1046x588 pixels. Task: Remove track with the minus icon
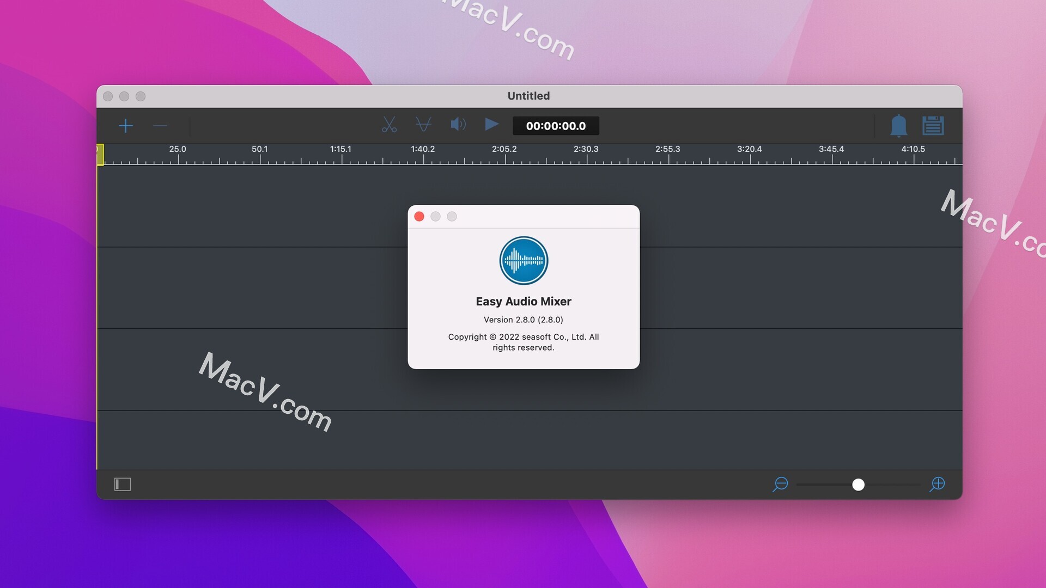coord(160,126)
